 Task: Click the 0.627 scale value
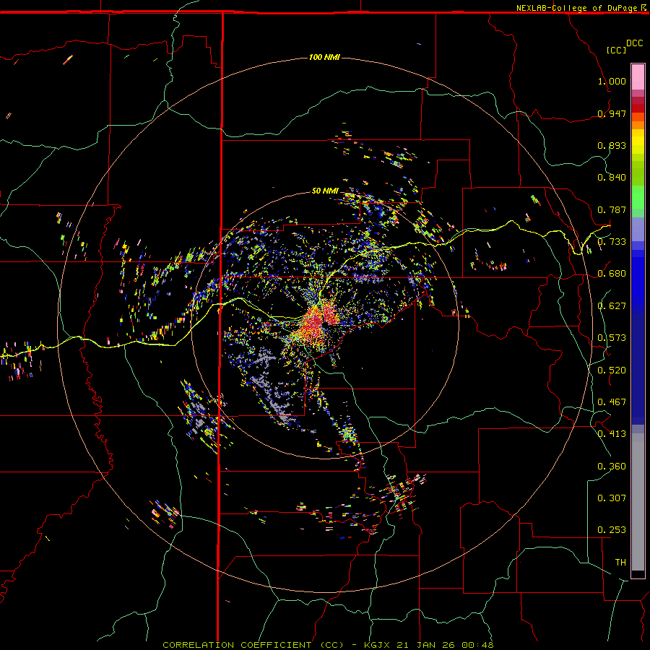point(612,306)
